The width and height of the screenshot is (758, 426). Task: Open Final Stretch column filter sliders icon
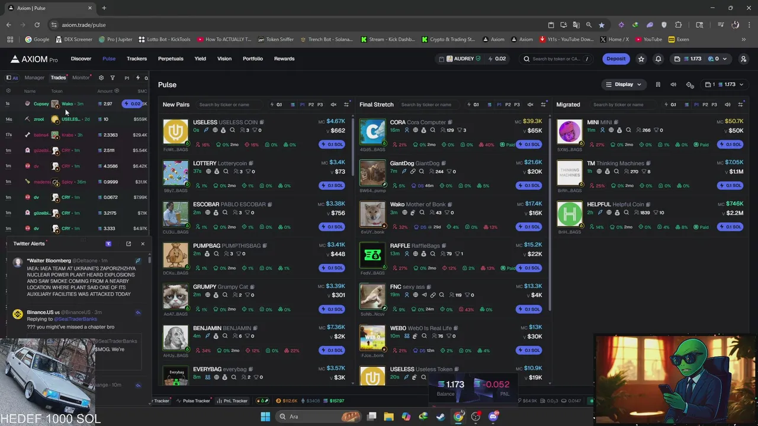[x=543, y=105]
